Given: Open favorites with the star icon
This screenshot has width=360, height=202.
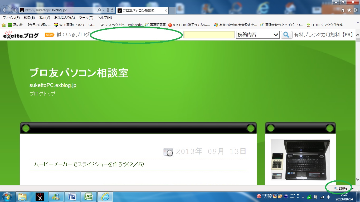Looking at the screenshot, I should 349,10.
